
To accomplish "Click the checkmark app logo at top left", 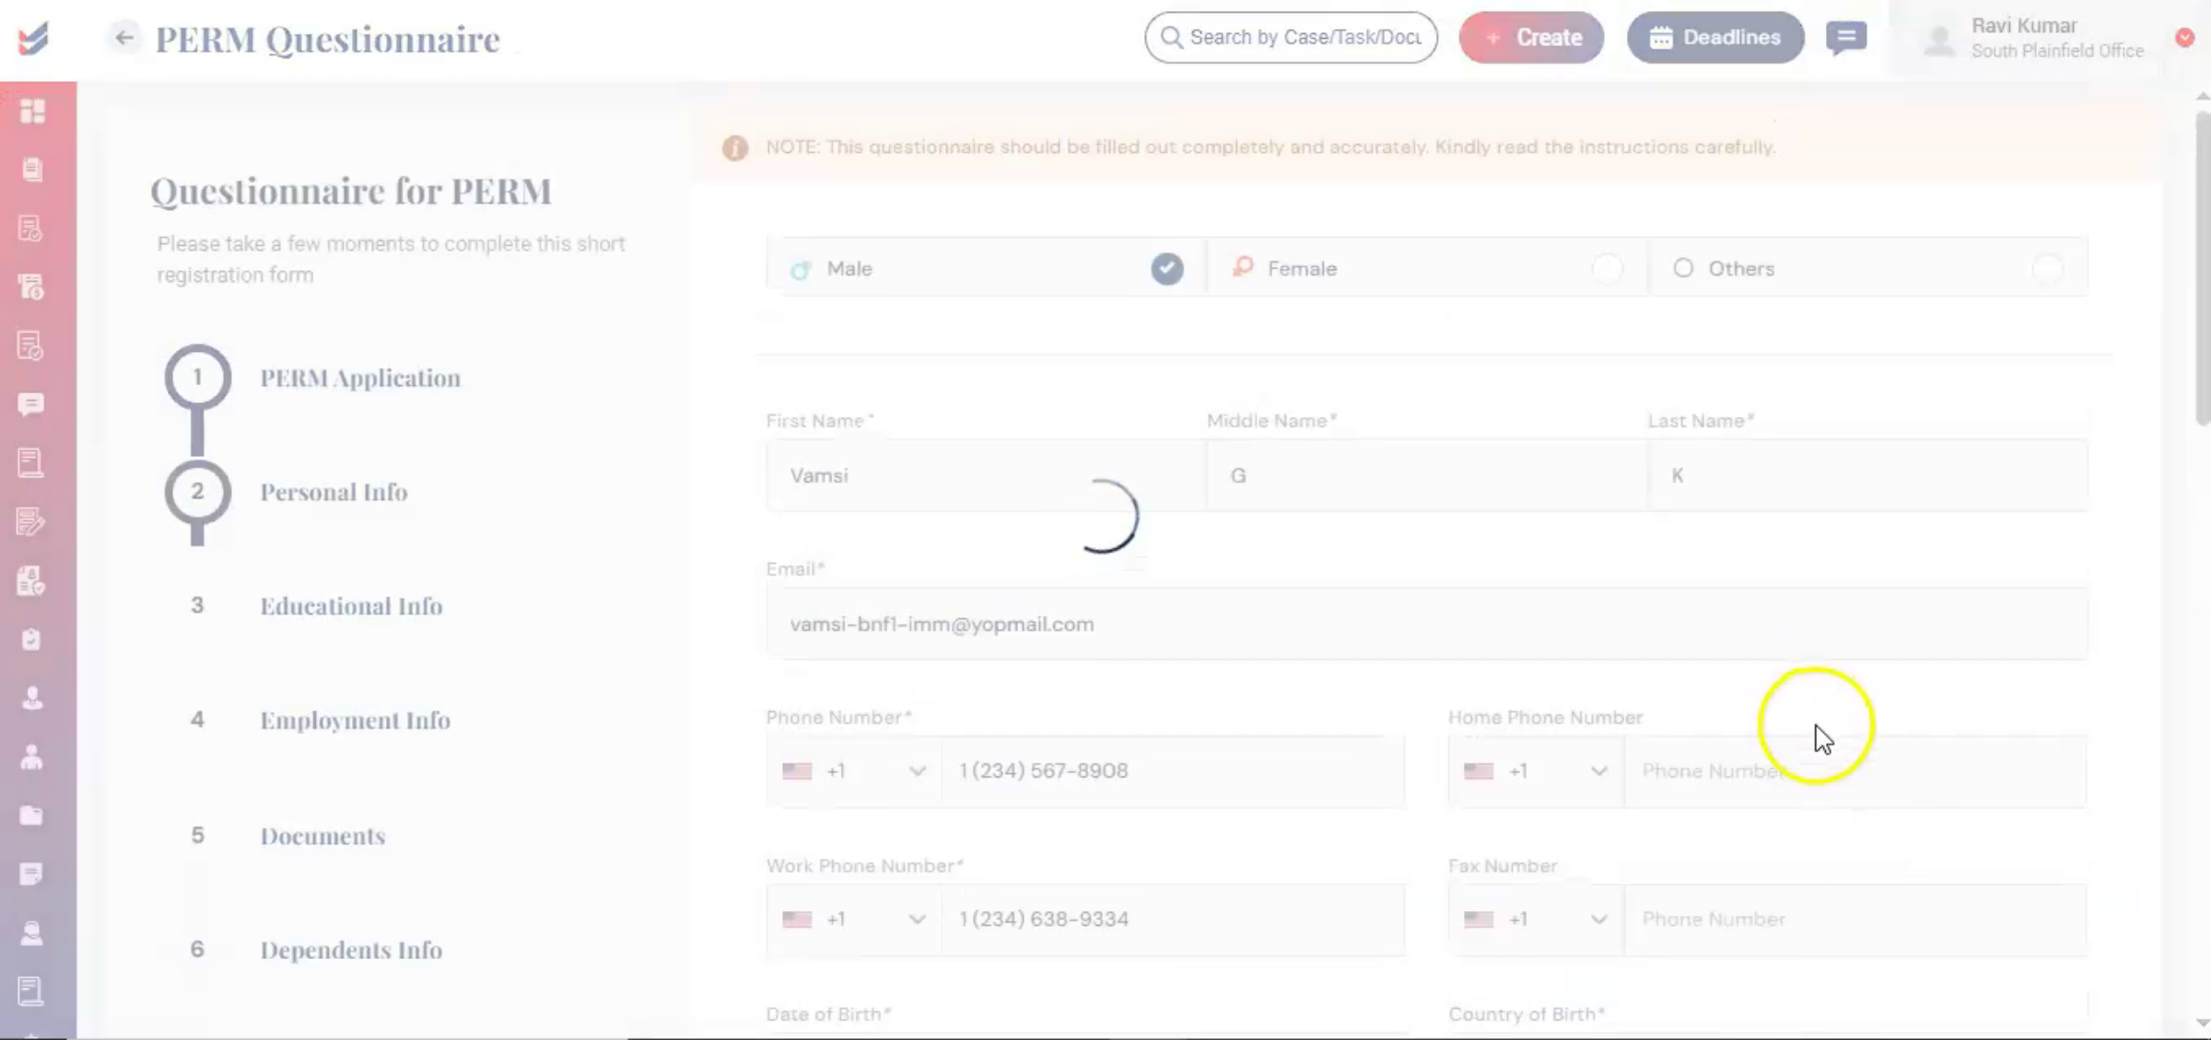I will pyautogui.click(x=34, y=39).
